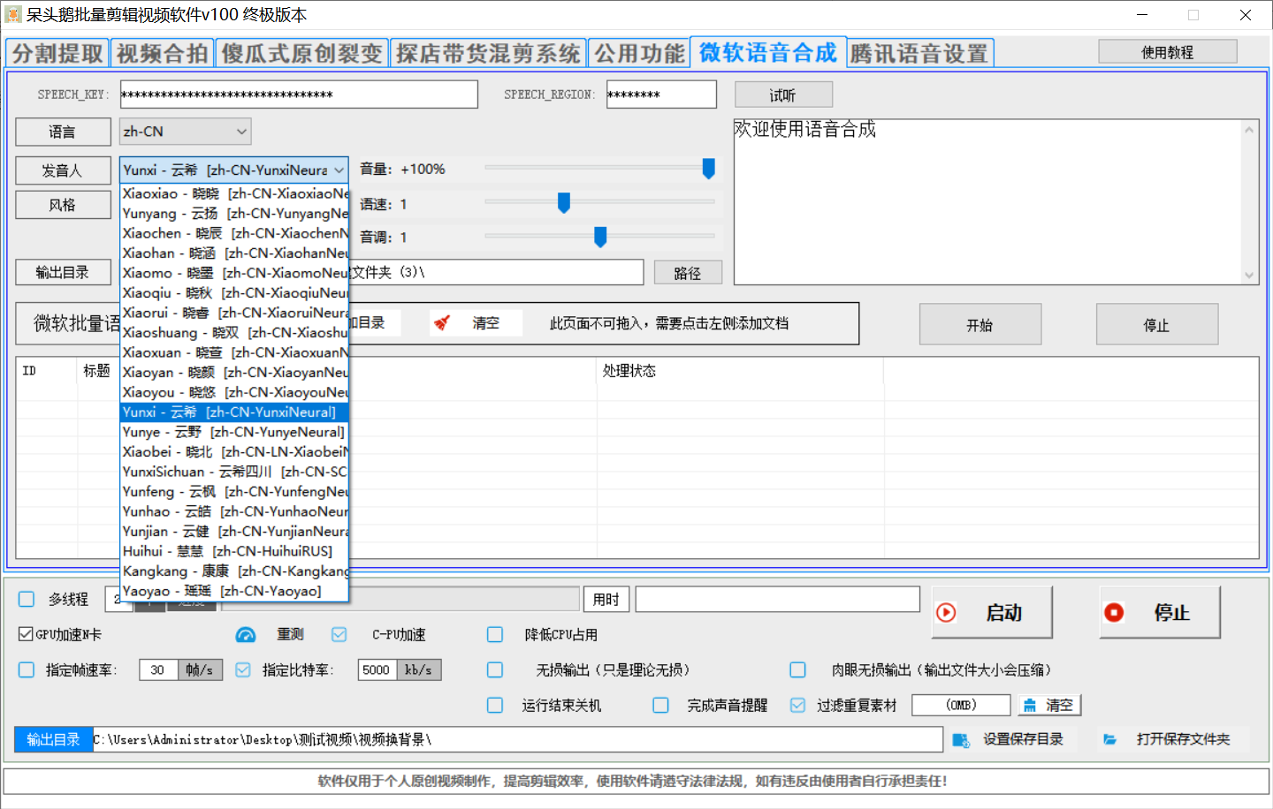Open the 腾讯语音设置 tab
This screenshot has height=809, width=1273.
pyautogui.click(x=919, y=53)
